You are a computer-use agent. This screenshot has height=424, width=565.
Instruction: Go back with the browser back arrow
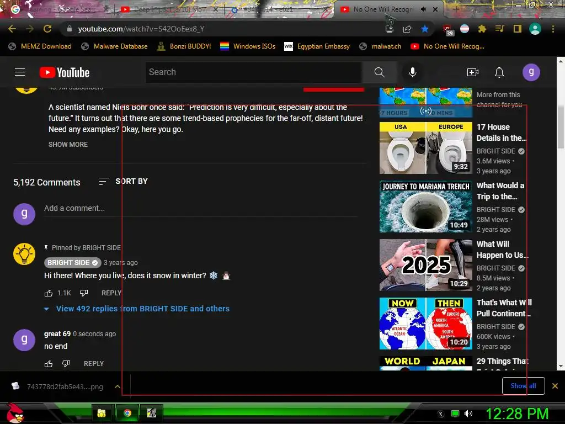(12, 29)
